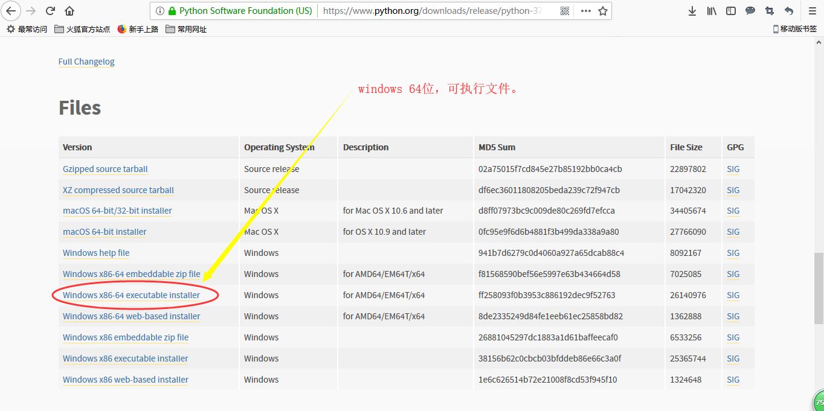Open SIG for Windows x86 web-based installer
The height and width of the screenshot is (411, 824).
733,380
